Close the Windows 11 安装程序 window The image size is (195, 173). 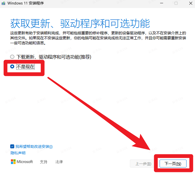pos(190,3)
